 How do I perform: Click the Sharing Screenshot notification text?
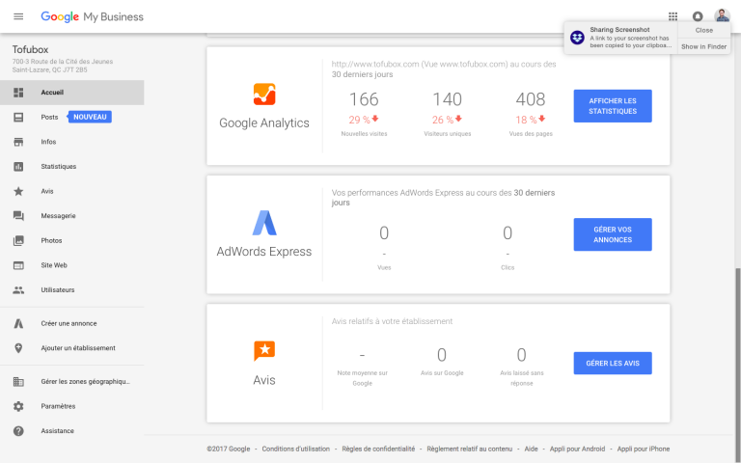click(x=629, y=38)
